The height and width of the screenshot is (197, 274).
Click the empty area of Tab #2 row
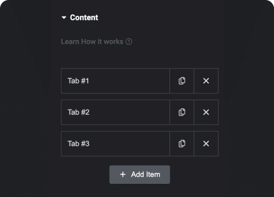coord(129,112)
